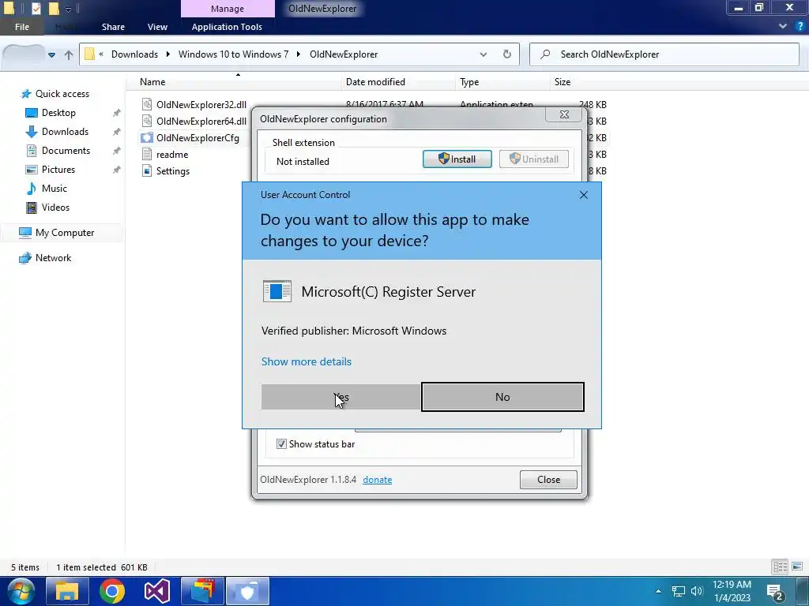The height and width of the screenshot is (606, 809).
Task: Expand Show more details in UAC prompt
Action: 307,361
